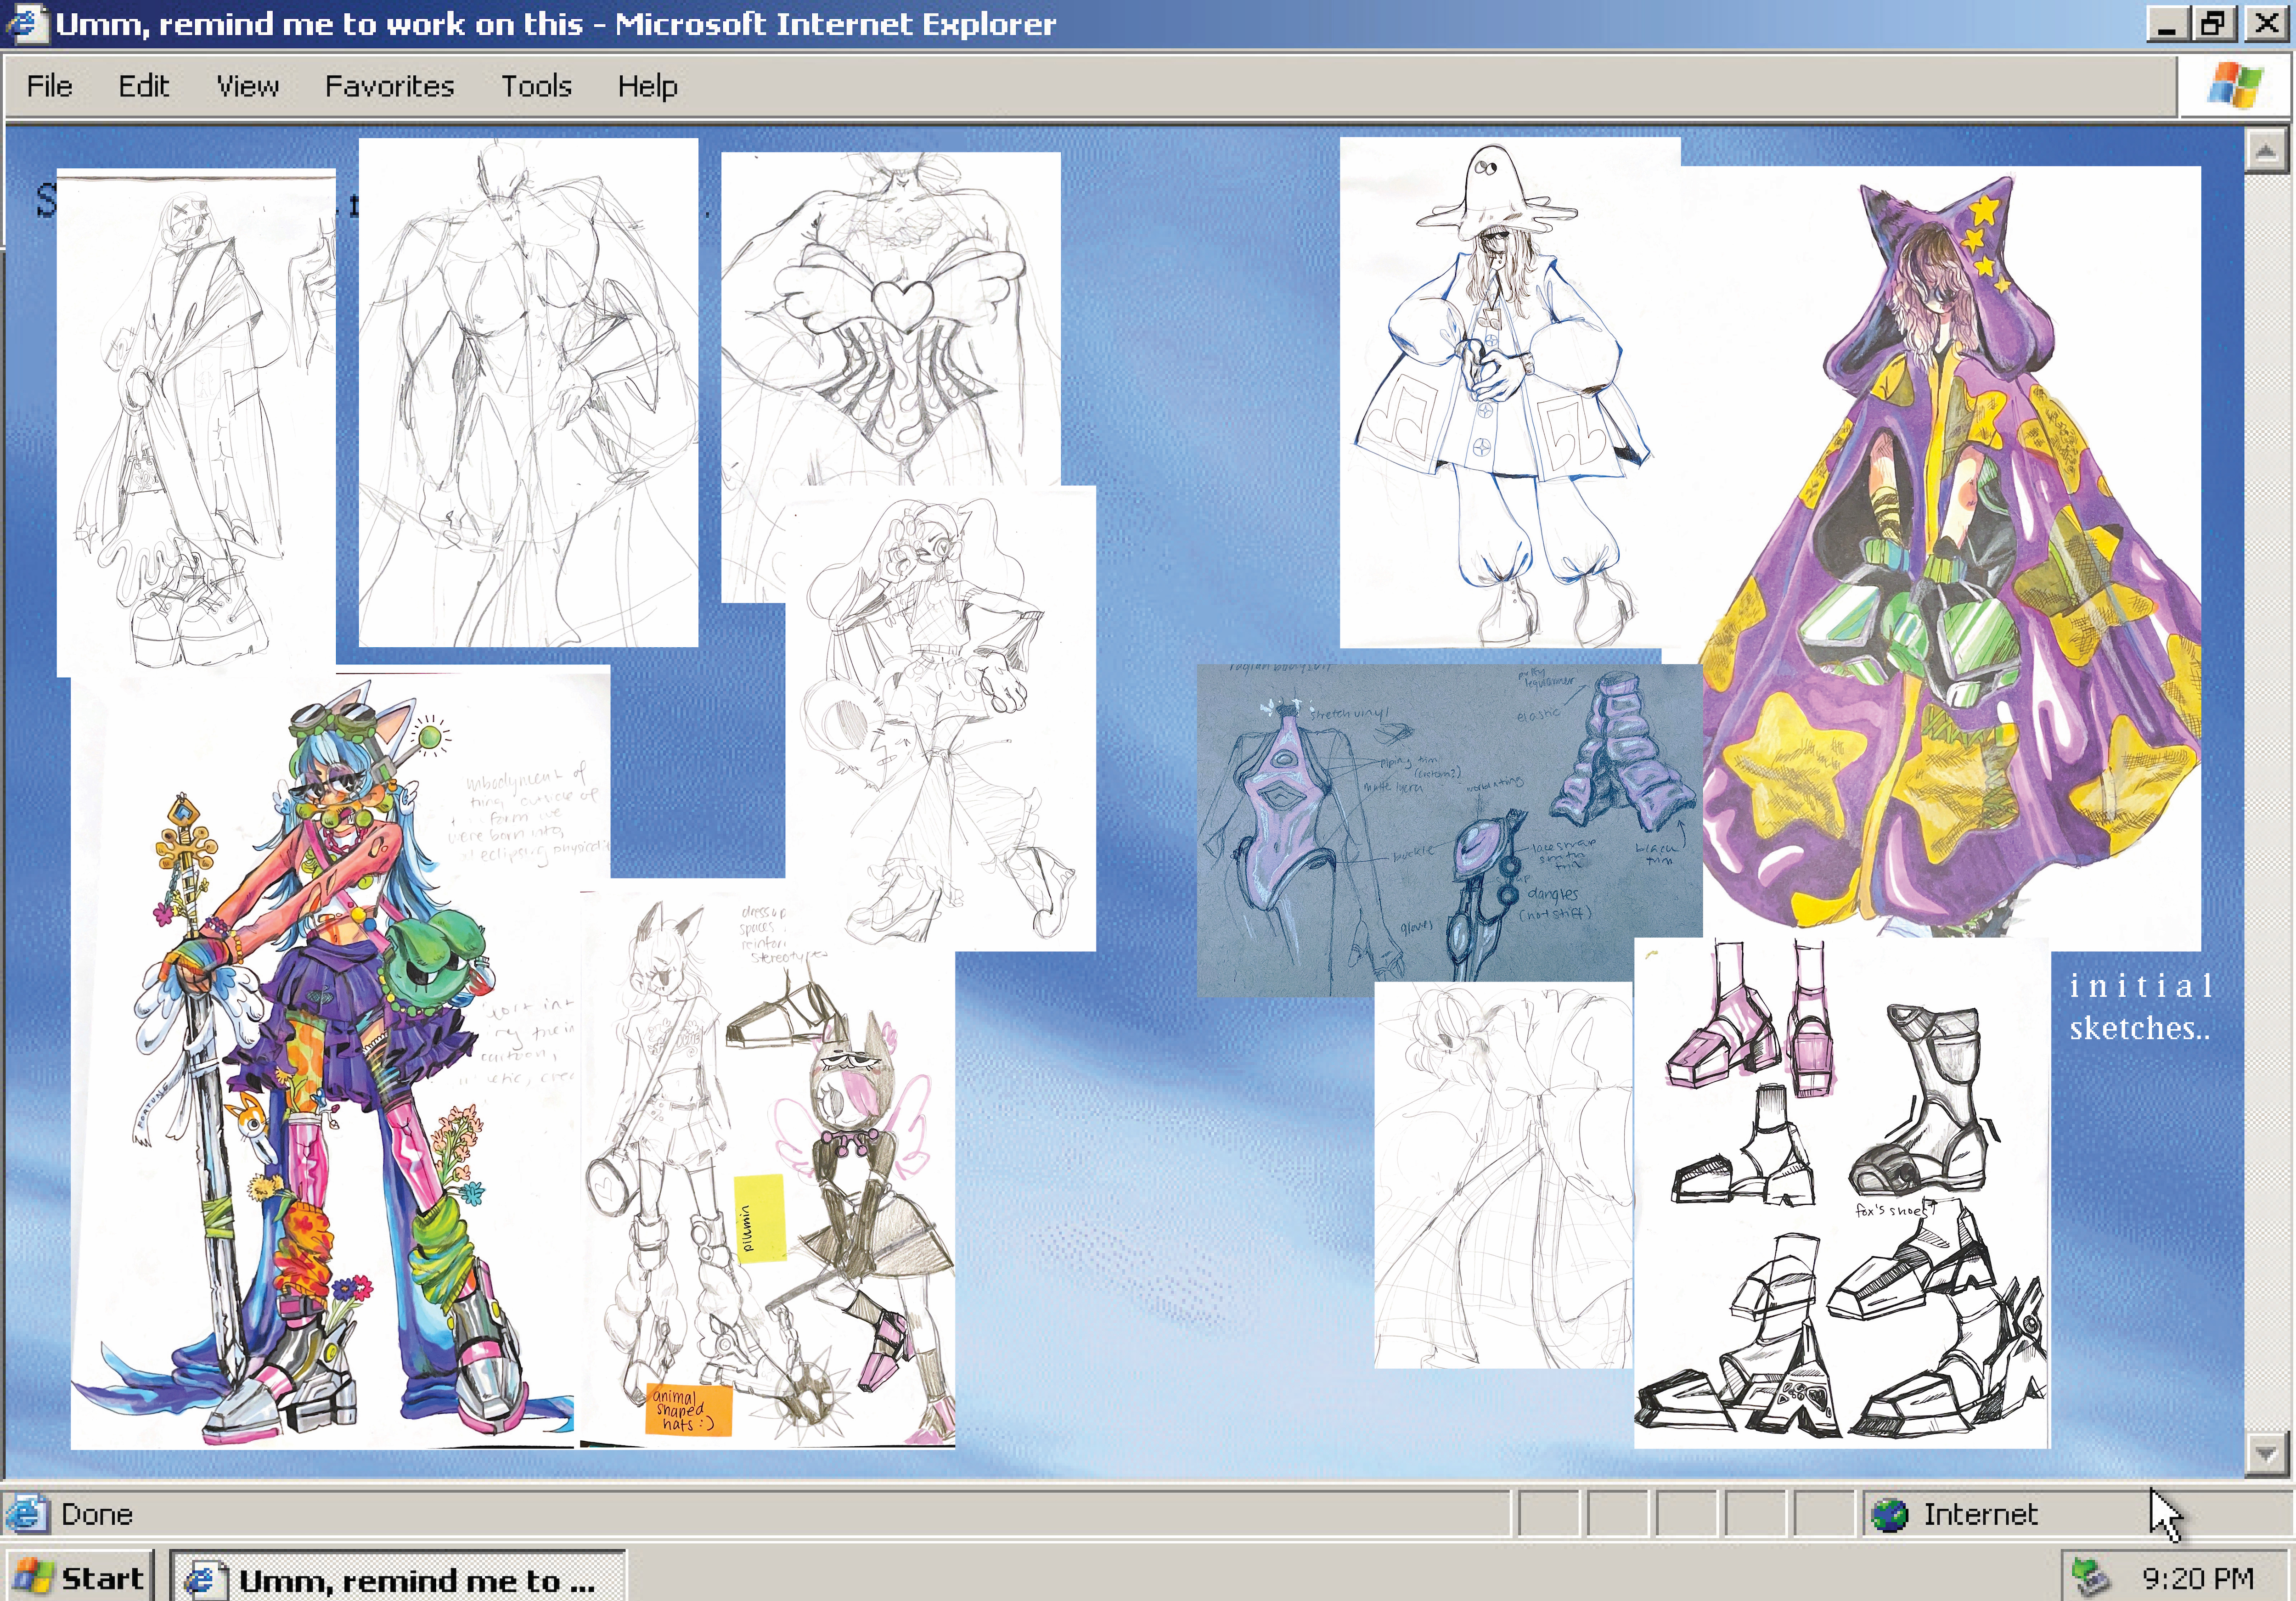Open the Favorites menu
Image resolution: width=2296 pixels, height=1601 pixels.
389,86
